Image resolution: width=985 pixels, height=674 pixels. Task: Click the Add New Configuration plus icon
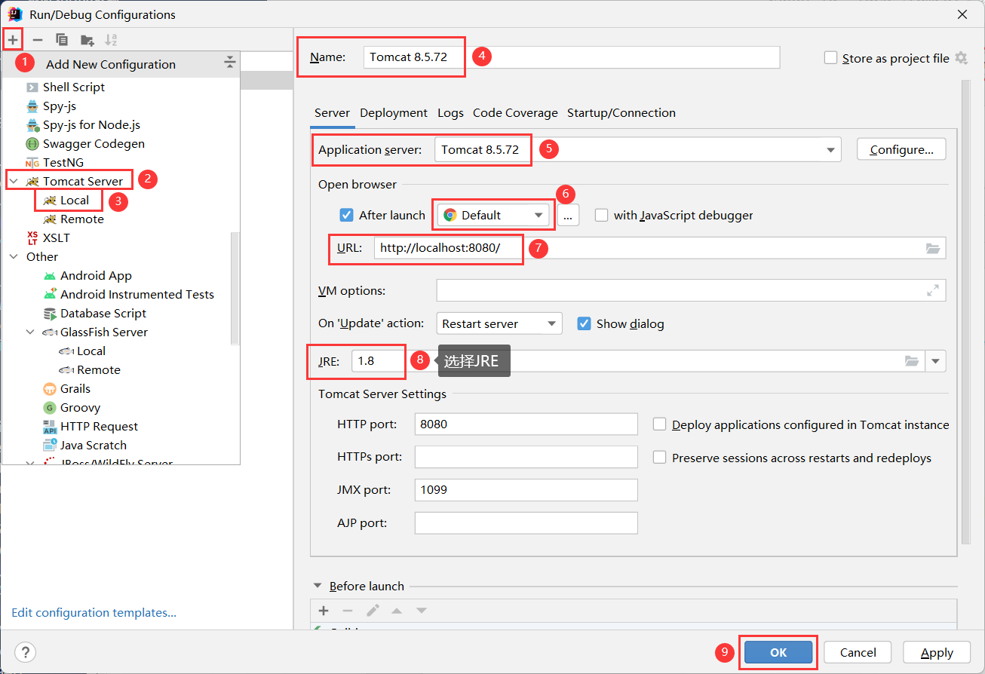point(13,39)
